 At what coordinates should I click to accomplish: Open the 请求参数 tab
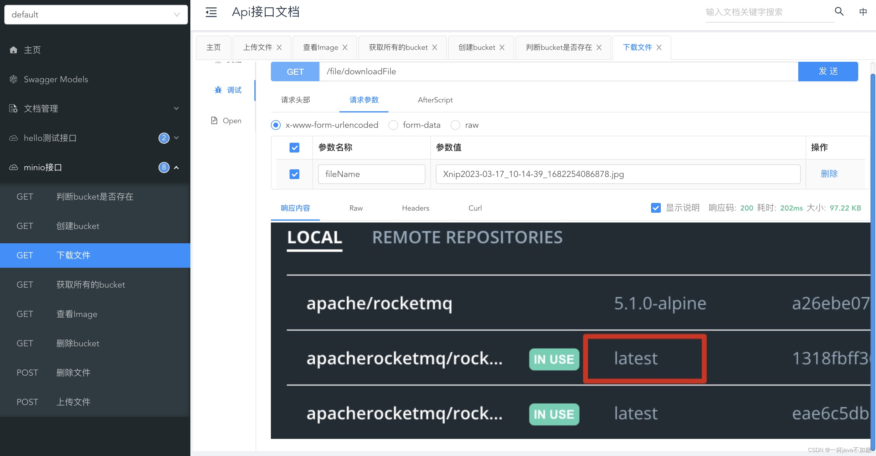(364, 100)
